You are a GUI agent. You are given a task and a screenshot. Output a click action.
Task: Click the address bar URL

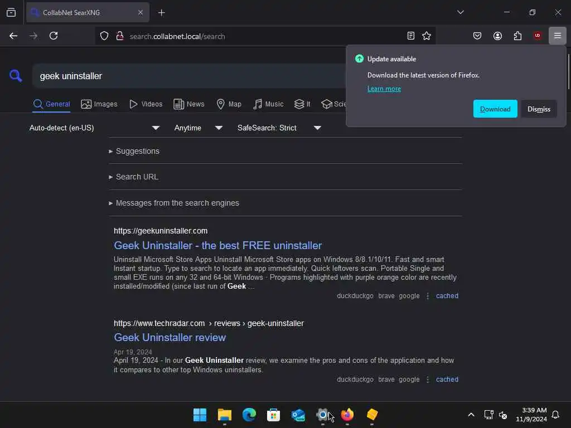177,36
